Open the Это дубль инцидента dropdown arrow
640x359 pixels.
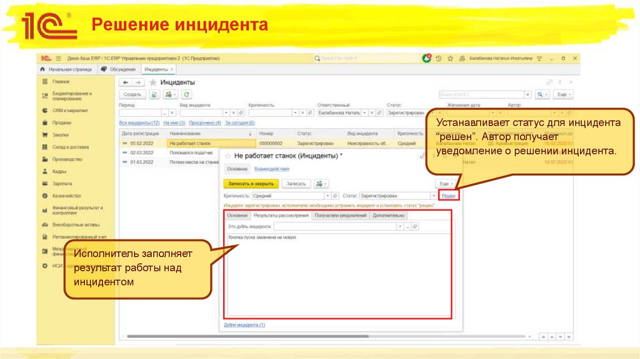tap(400, 226)
